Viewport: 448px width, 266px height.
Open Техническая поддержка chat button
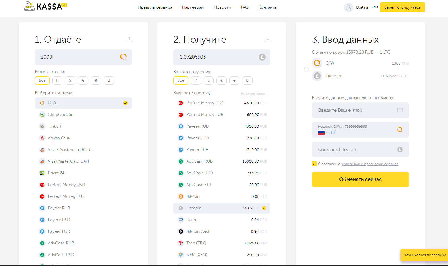424,255
